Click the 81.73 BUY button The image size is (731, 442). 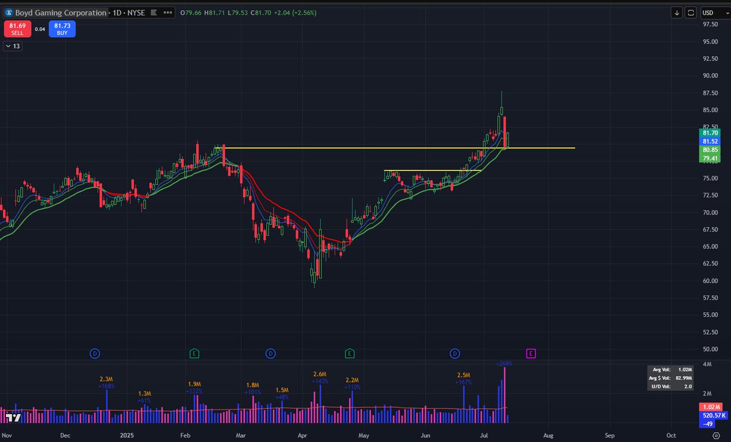(x=62, y=29)
